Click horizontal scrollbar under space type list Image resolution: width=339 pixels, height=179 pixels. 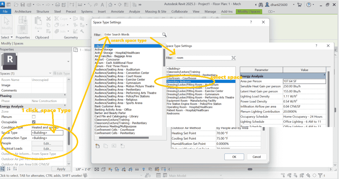124,138
